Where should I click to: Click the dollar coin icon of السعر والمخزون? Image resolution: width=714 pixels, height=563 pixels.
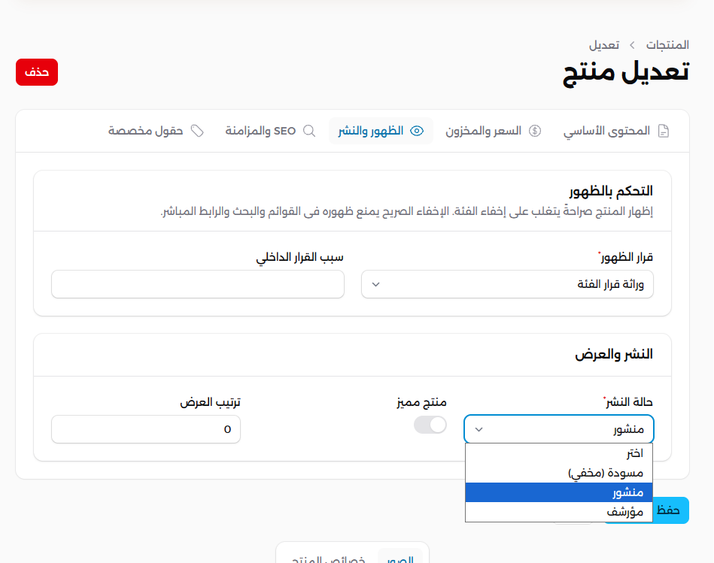pyautogui.click(x=535, y=131)
